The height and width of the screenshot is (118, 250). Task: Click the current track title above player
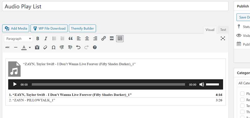[x=79, y=64]
